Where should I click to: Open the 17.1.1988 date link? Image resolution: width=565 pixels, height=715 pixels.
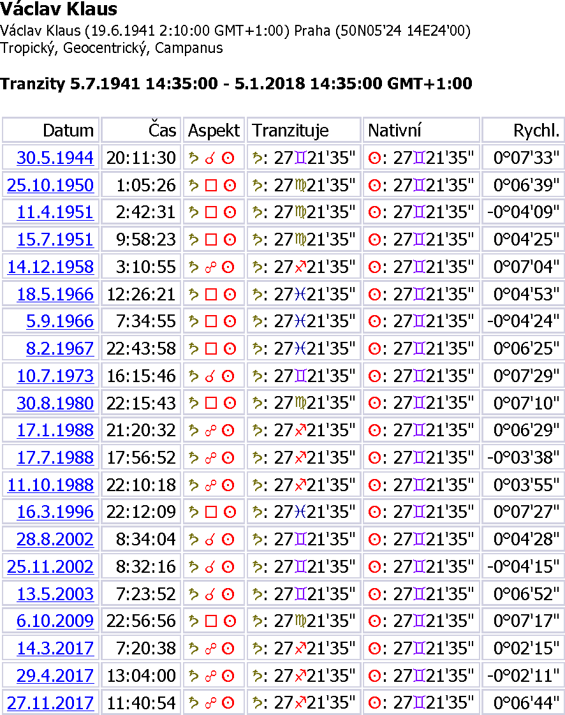[55, 430]
